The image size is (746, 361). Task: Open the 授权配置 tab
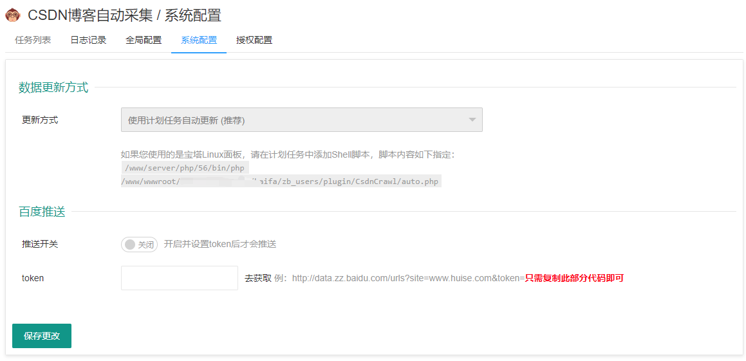tap(254, 40)
